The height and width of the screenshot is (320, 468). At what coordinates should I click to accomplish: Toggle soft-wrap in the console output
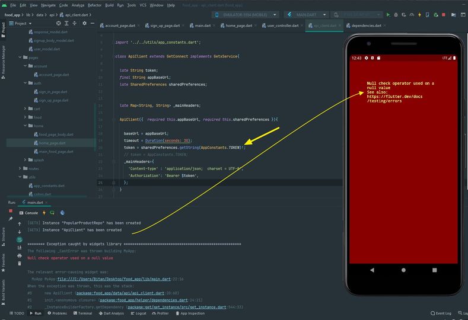point(20,240)
